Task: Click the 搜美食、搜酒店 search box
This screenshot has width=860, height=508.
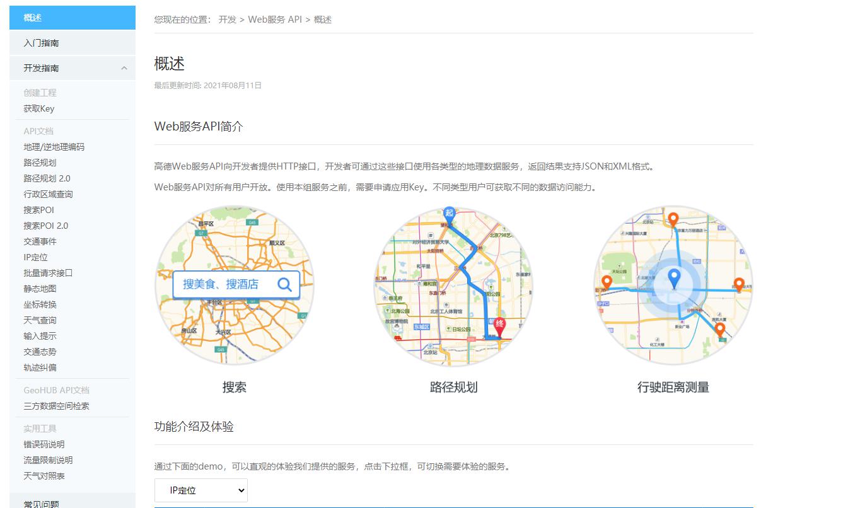Action: 236,284
